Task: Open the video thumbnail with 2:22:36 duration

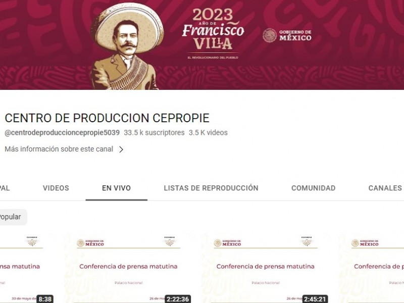Action: (x=128, y=268)
